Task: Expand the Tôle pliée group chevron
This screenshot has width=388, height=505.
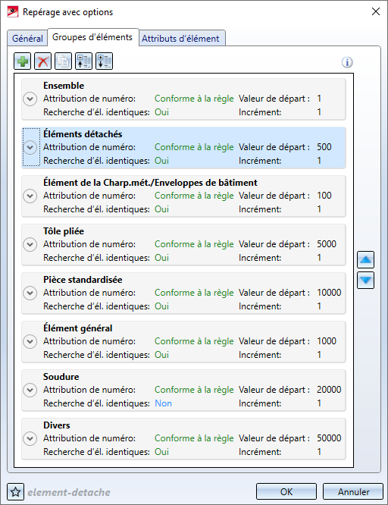Action: tap(30, 244)
